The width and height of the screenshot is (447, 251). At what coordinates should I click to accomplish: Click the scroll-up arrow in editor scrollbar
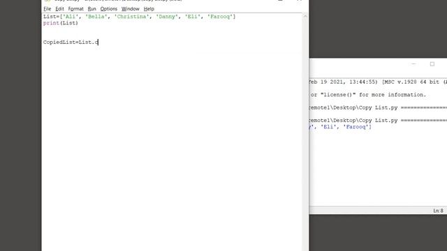(x=305, y=16)
